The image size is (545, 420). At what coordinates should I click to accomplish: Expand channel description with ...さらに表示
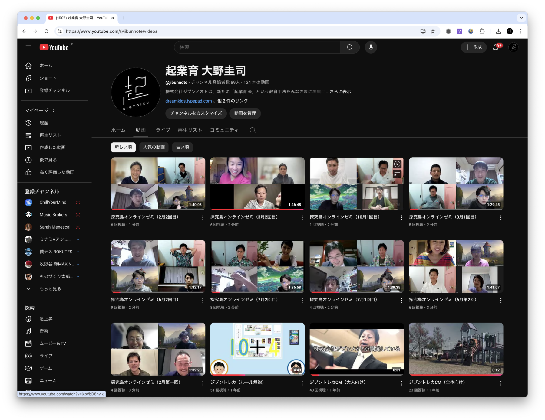click(x=338, y=92)
